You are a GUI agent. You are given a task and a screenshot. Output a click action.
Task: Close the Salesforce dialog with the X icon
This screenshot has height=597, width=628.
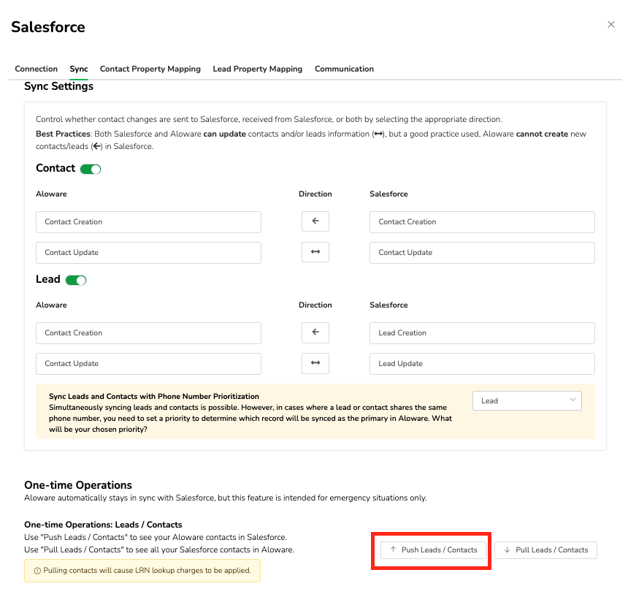click(x=610, y=24)
